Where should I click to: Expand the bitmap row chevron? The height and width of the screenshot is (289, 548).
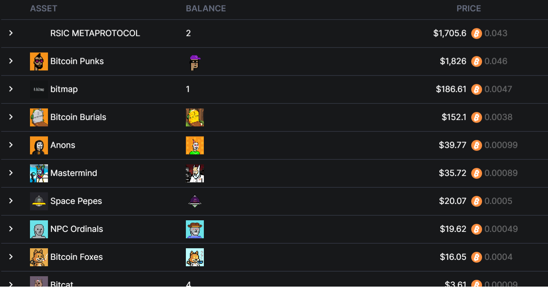(11, 89)
